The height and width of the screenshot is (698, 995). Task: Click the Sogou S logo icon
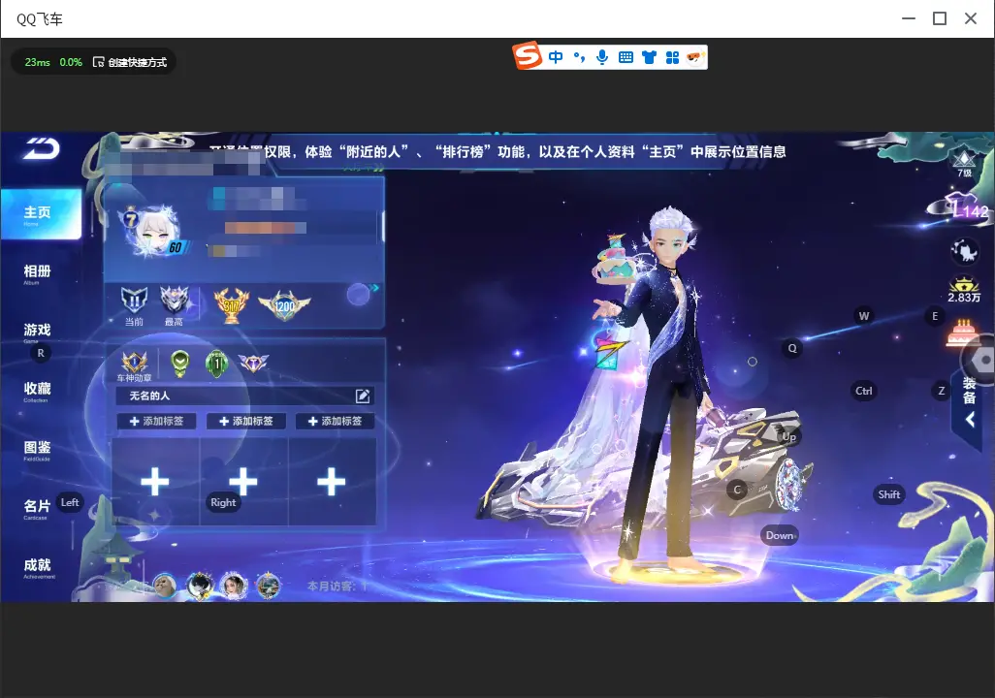[x=528, y=56]
